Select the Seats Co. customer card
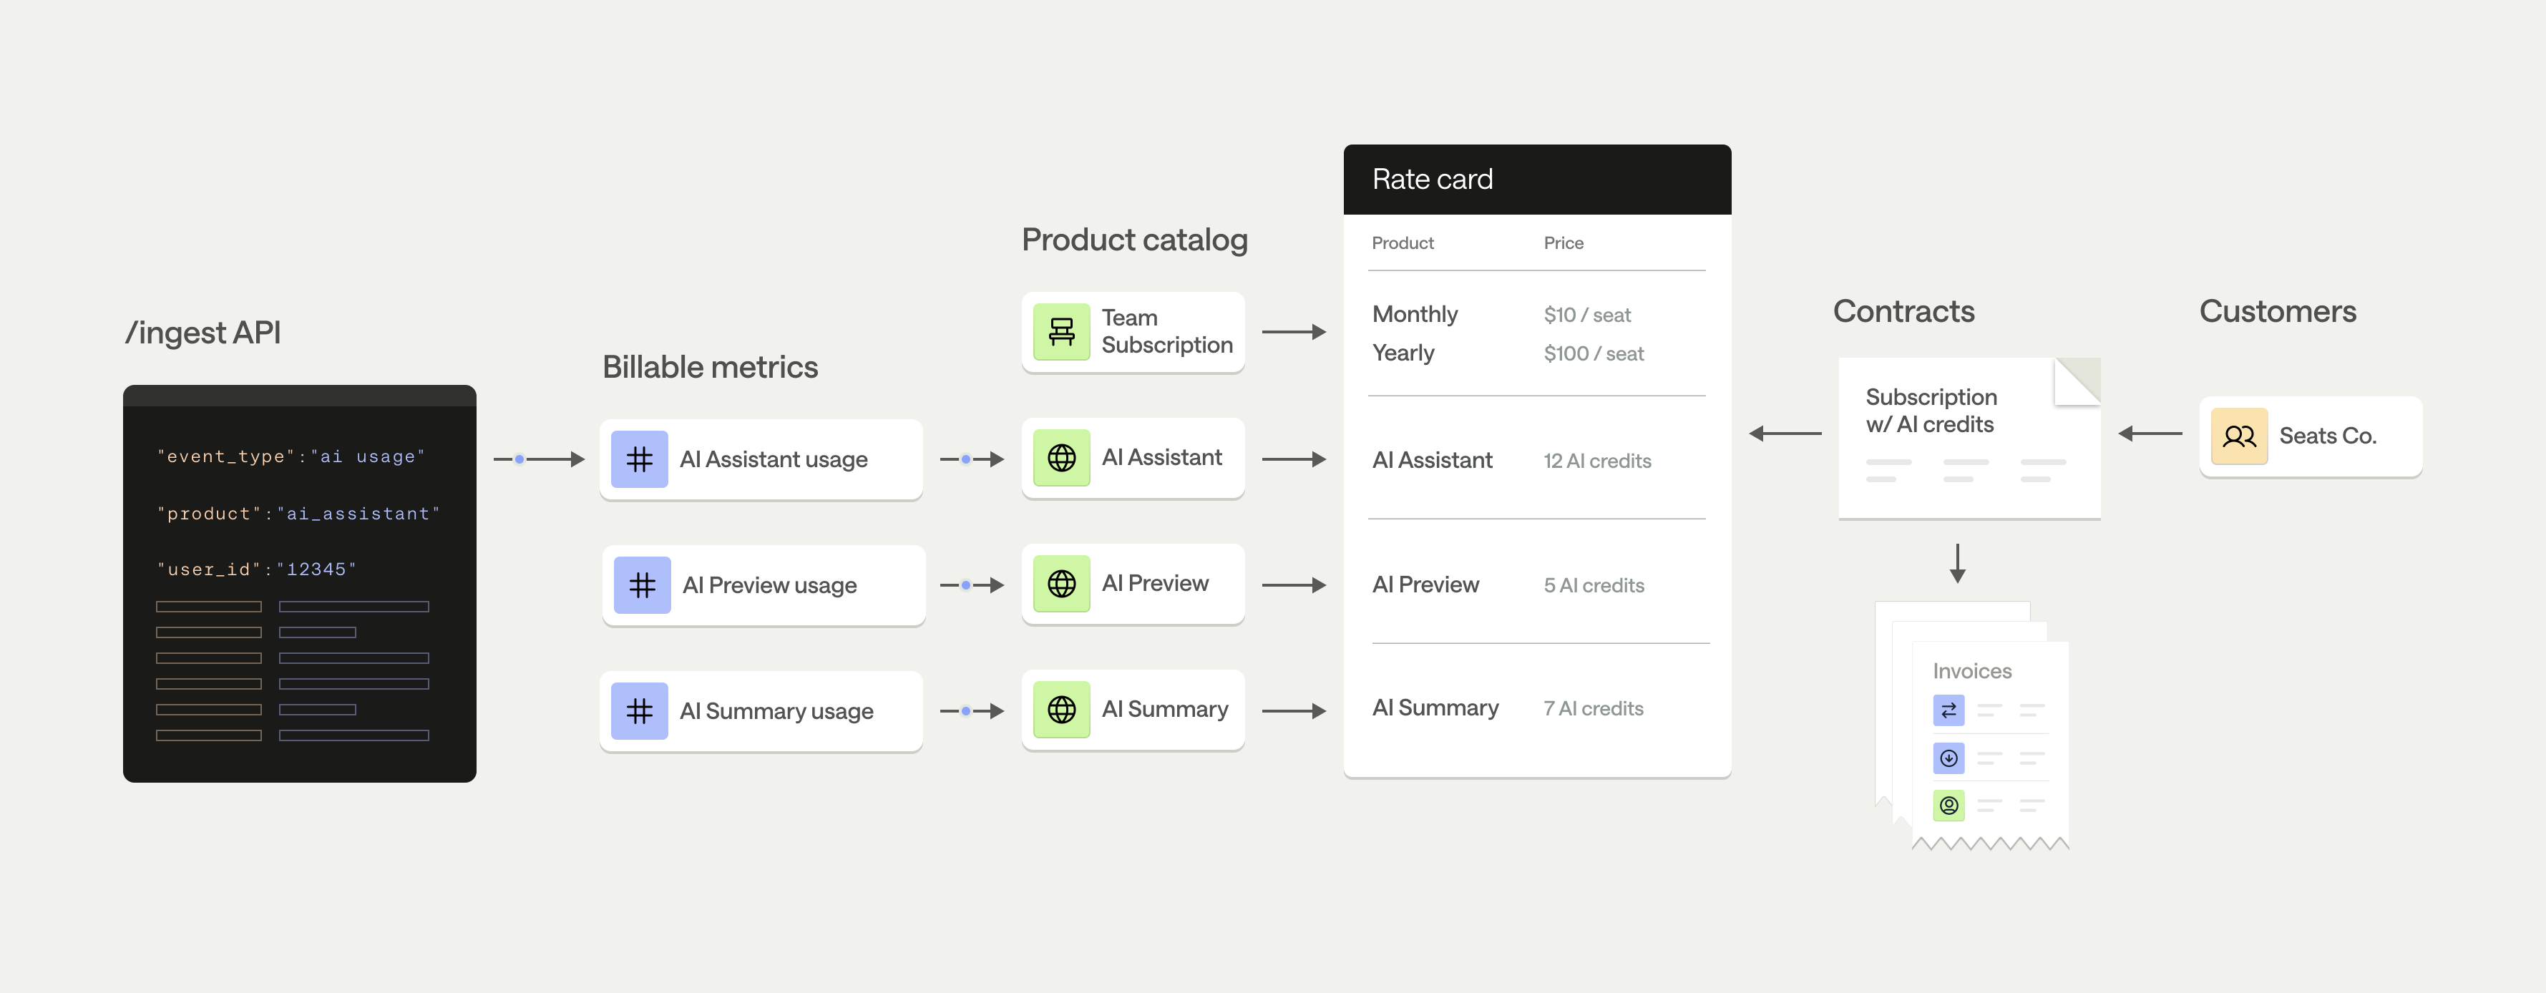 [2310, 436]
